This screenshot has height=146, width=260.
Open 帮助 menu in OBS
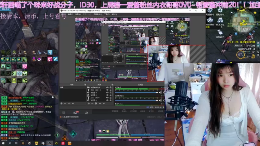point(114,14)
